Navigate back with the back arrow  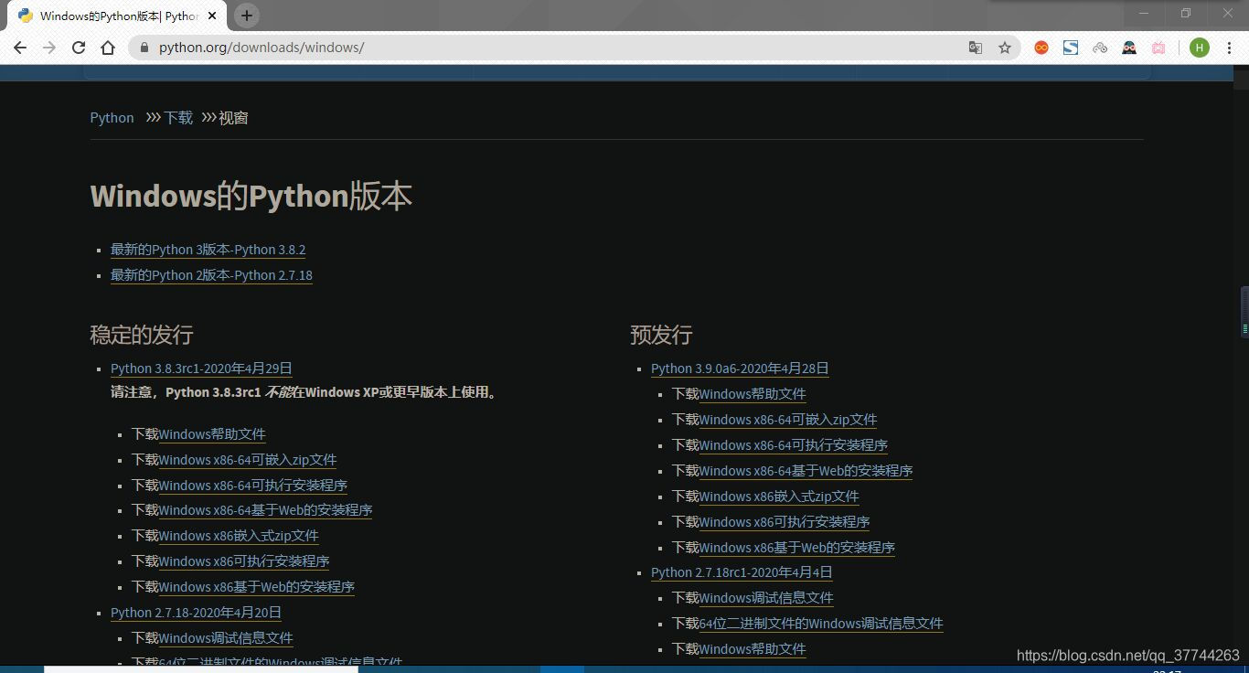[20, 47]
